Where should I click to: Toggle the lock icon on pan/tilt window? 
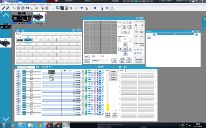137,19
